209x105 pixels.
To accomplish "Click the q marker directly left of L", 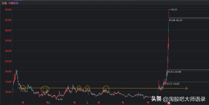I will 47,103.
